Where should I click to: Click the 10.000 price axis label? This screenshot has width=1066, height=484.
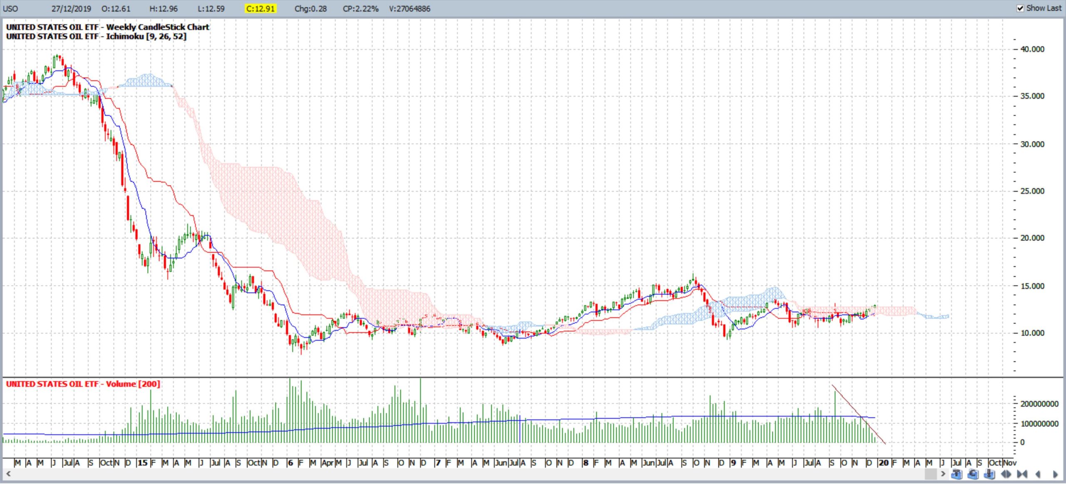tap(1032, 333)
